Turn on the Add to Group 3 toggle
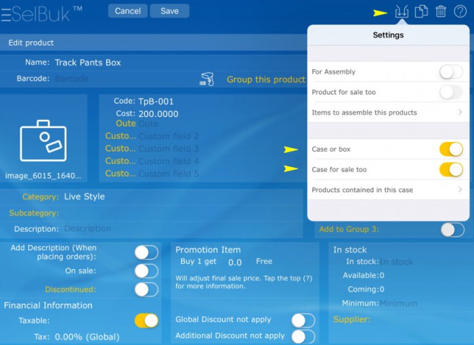Image resolution: width=474 pixels, height=345 pixels. click(452, 229)
